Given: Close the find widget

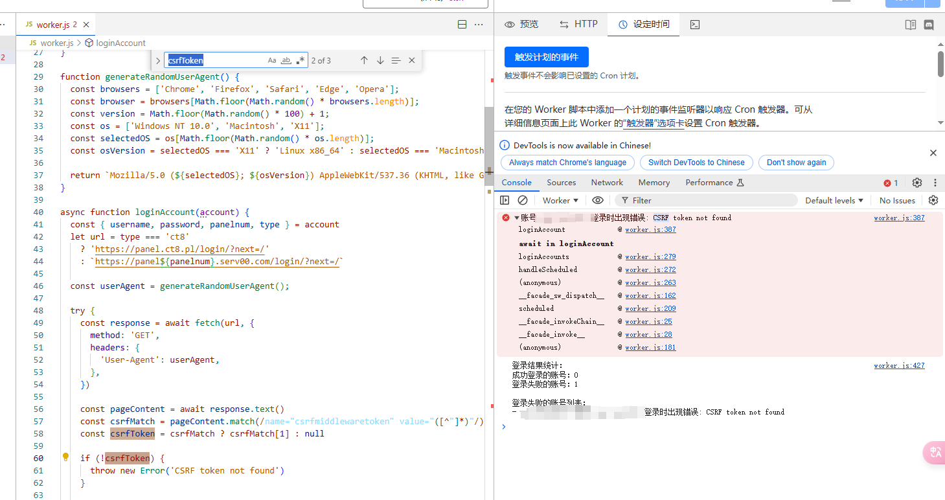Looking at the screenshot, I should tap(411, 60).
